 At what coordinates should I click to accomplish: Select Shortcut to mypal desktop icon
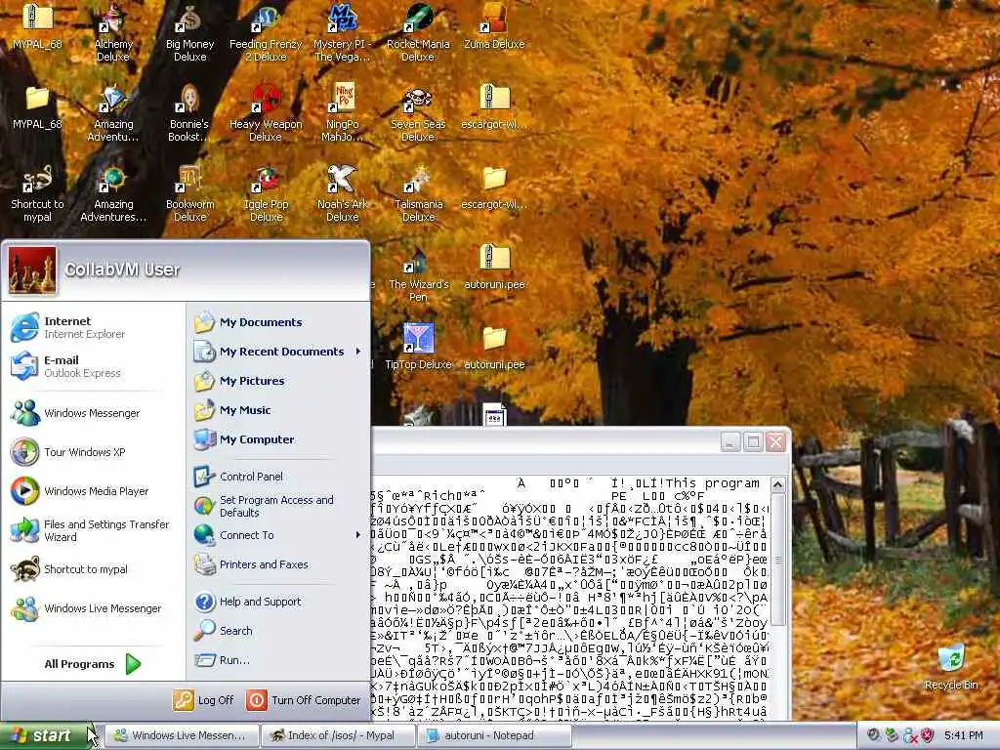(37, 193)
